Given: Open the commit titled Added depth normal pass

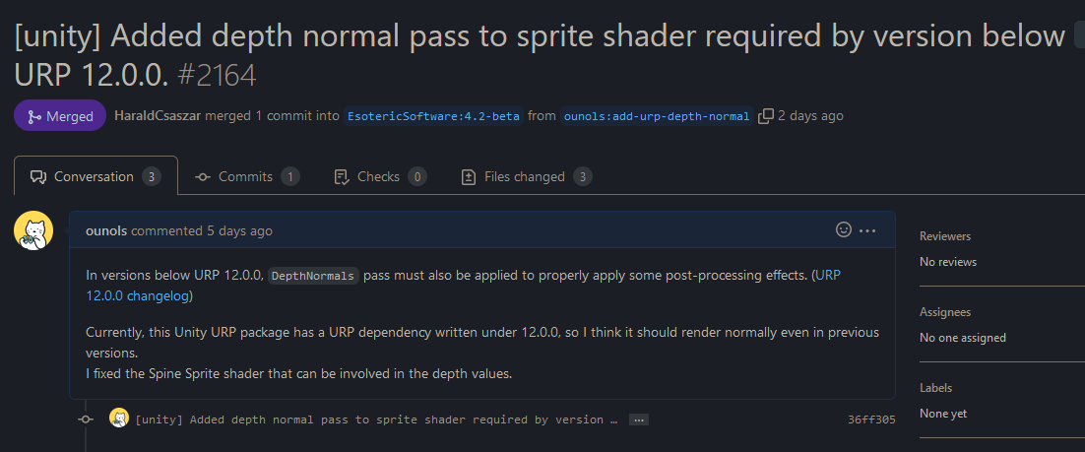Looking at the screenshot, I should [376, 420].
